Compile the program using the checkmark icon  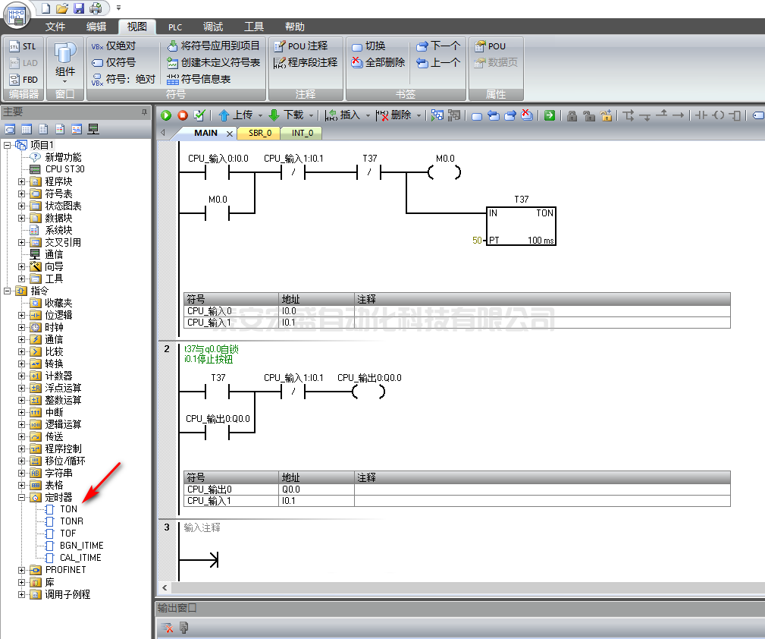point(199,116)
